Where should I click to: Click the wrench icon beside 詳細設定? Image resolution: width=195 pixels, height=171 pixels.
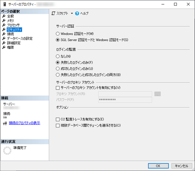pyautogui.click(x=4, y=43)
